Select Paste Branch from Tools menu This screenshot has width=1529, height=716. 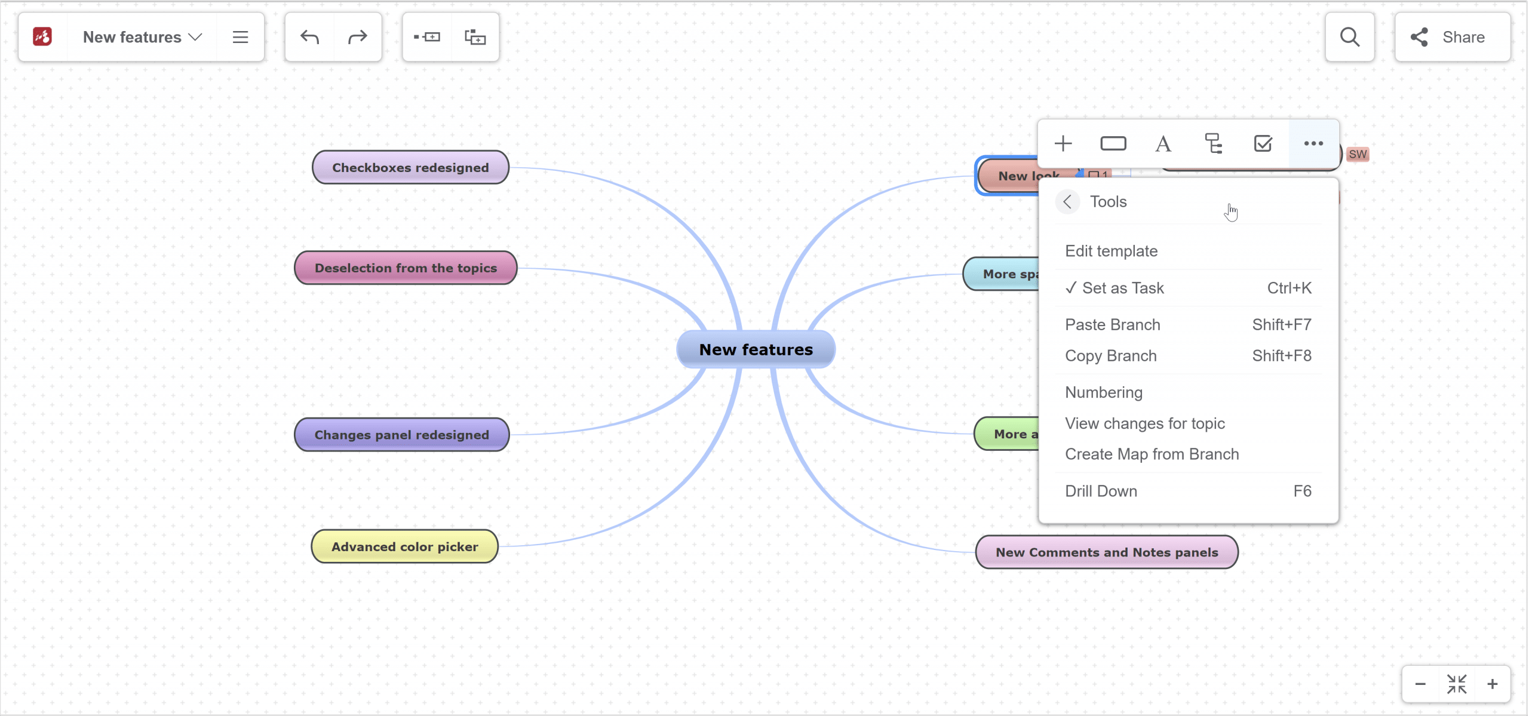(x=1113, y=324)
